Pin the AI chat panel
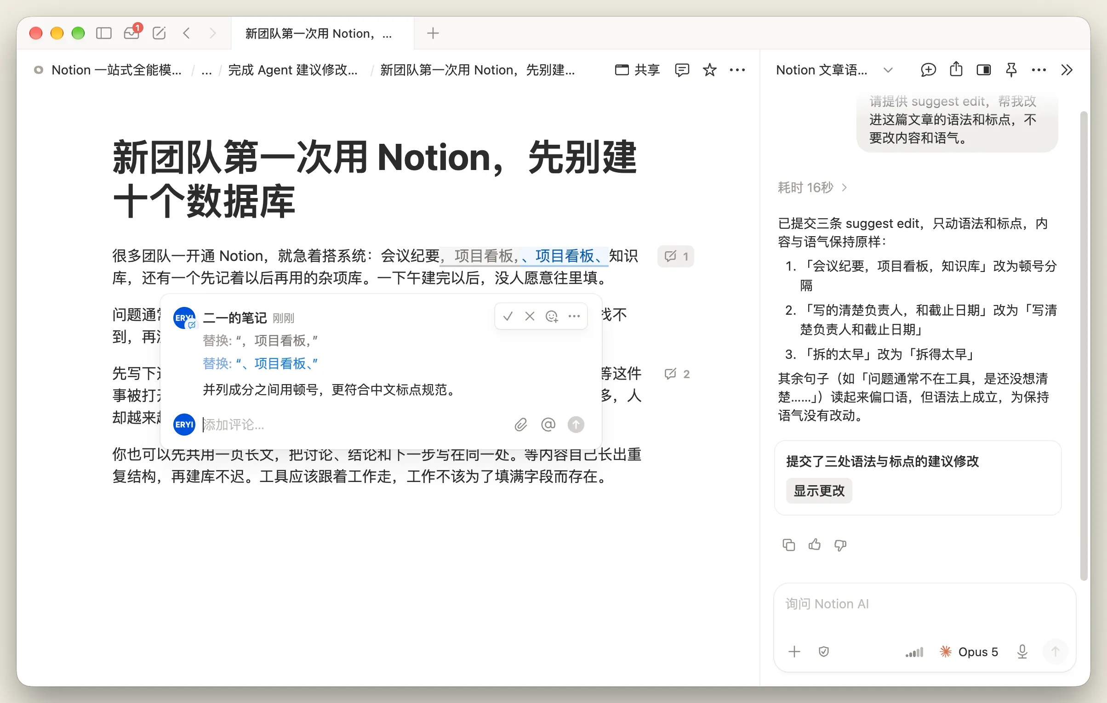Image resolution: width=1107 pixels, height=703 pixels. [1011, 70]
